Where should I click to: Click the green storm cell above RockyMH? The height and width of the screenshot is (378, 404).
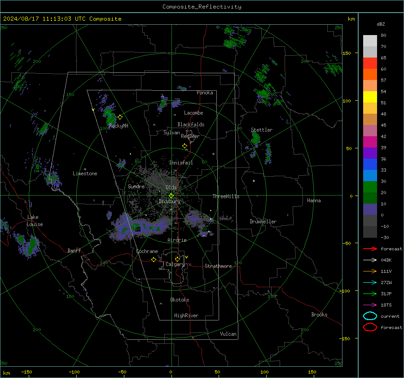(110, 116)
